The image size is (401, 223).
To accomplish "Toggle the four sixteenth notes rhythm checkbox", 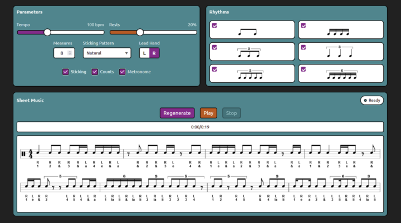I will coord(304,26).
